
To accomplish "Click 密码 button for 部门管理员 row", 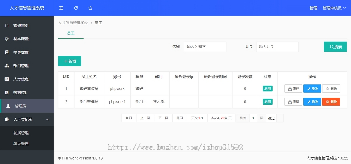I will point(293,102).
